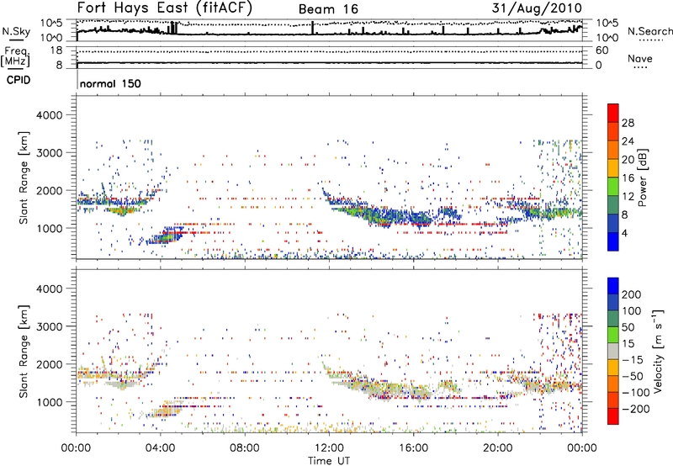Click the 'Fort Hays East (fitACF)' title
This screenshot has height=466, width=673.
point(164,8)
